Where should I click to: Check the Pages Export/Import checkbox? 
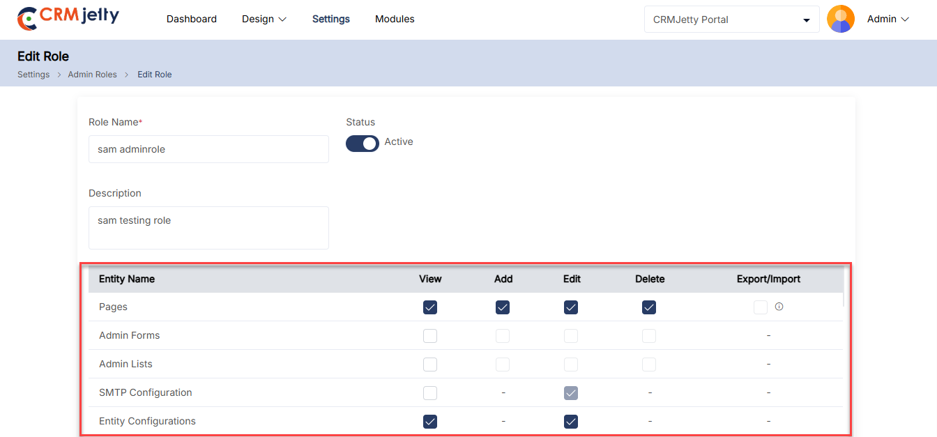(x=760, y=307)
